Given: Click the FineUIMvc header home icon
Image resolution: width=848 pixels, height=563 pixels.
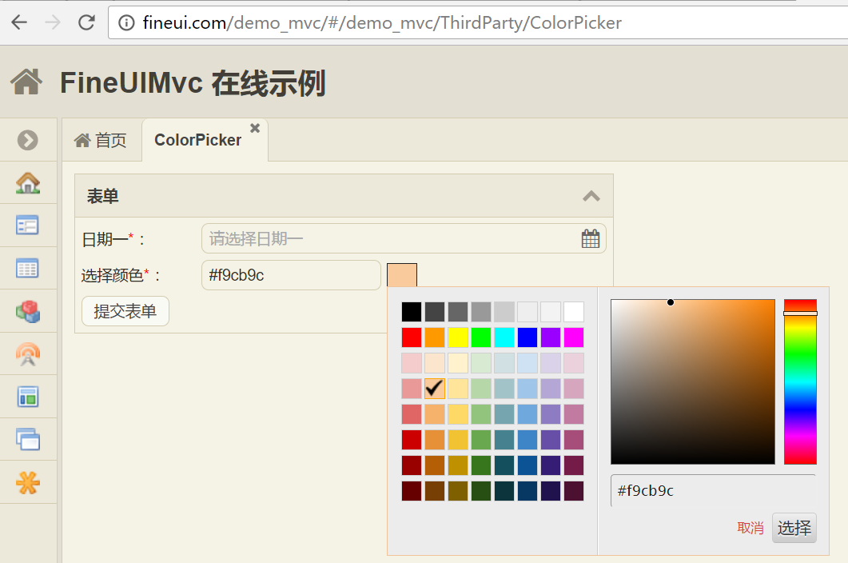Looking at the screenshot, I should click(26, 82).
